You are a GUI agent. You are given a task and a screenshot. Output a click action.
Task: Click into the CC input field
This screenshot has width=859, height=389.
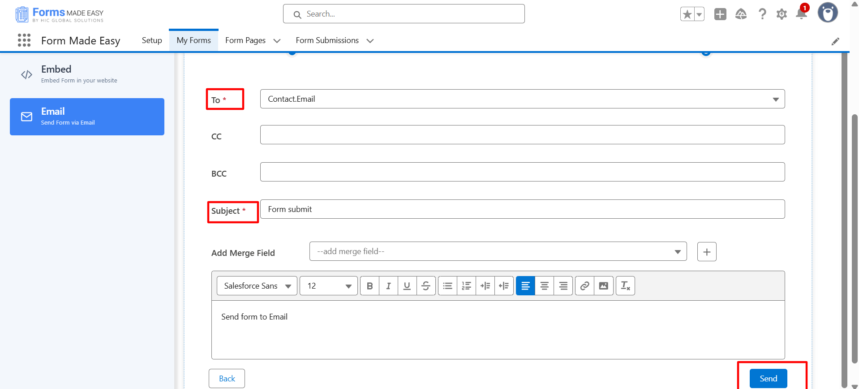[522, 135]
